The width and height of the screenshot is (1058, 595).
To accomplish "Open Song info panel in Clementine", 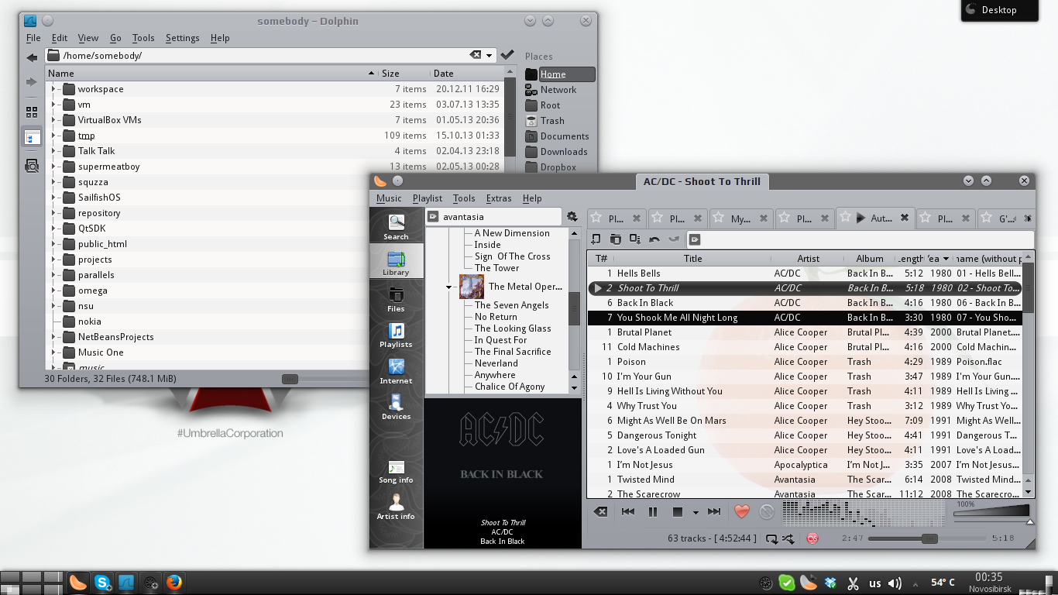I will point(396,471).
